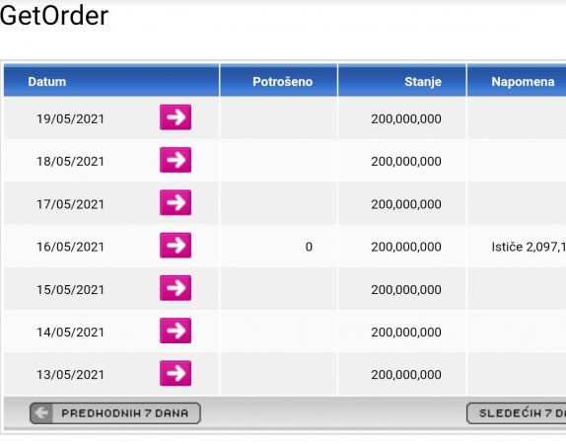Click the 19/05/2021 balance 200,000,000

pos(406,118)
